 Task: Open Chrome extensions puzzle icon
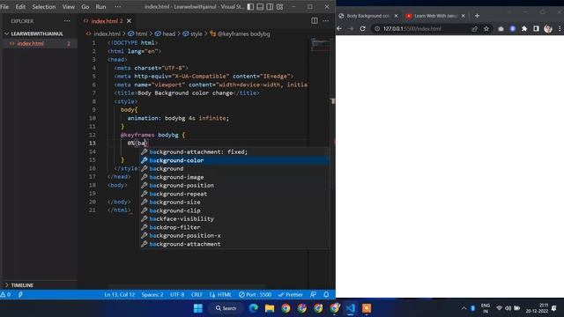(x=524, y=29)
